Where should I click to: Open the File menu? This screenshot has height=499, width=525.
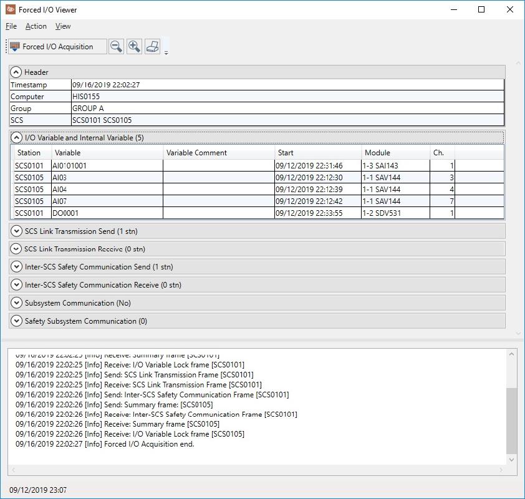click(x=11, y=26)
